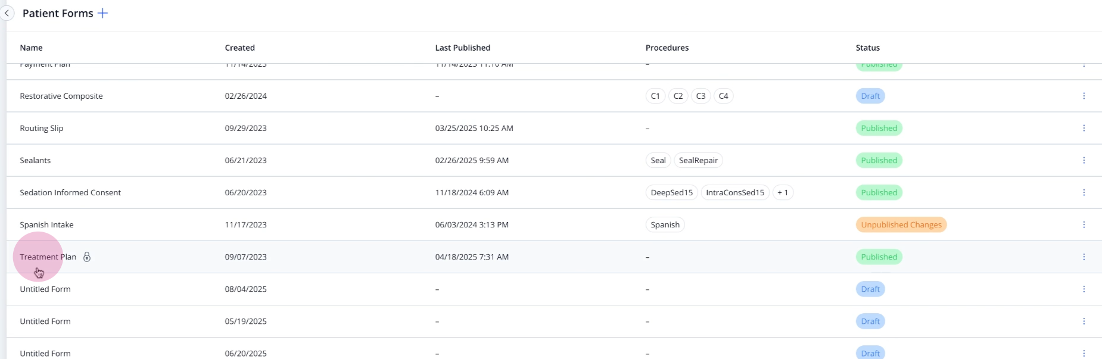Click the Patient Forms page title
The height and width of the screenshot is (359, 1102).
[x=58, y=13]
